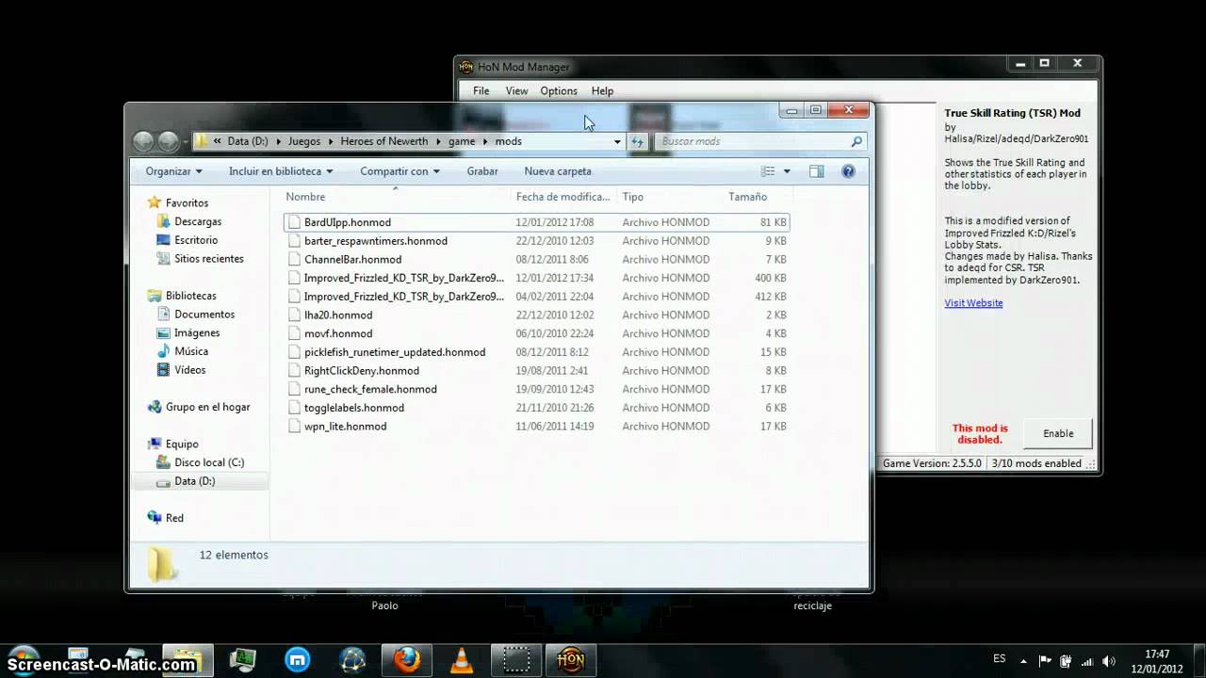
Task: Click Enable button in HoN Mod Manager
Action: pos(1058,433)
